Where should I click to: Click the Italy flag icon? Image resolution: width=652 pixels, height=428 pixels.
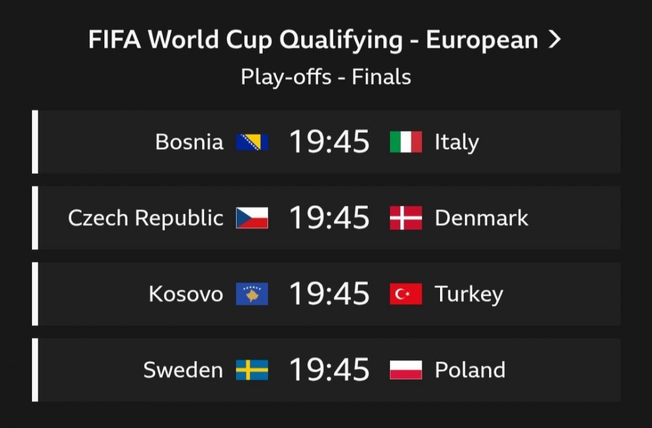tap(406, 142)
